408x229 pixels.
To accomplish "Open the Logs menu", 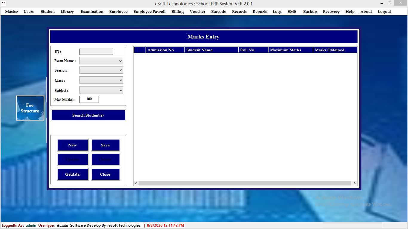I will [x=277, y=12].
